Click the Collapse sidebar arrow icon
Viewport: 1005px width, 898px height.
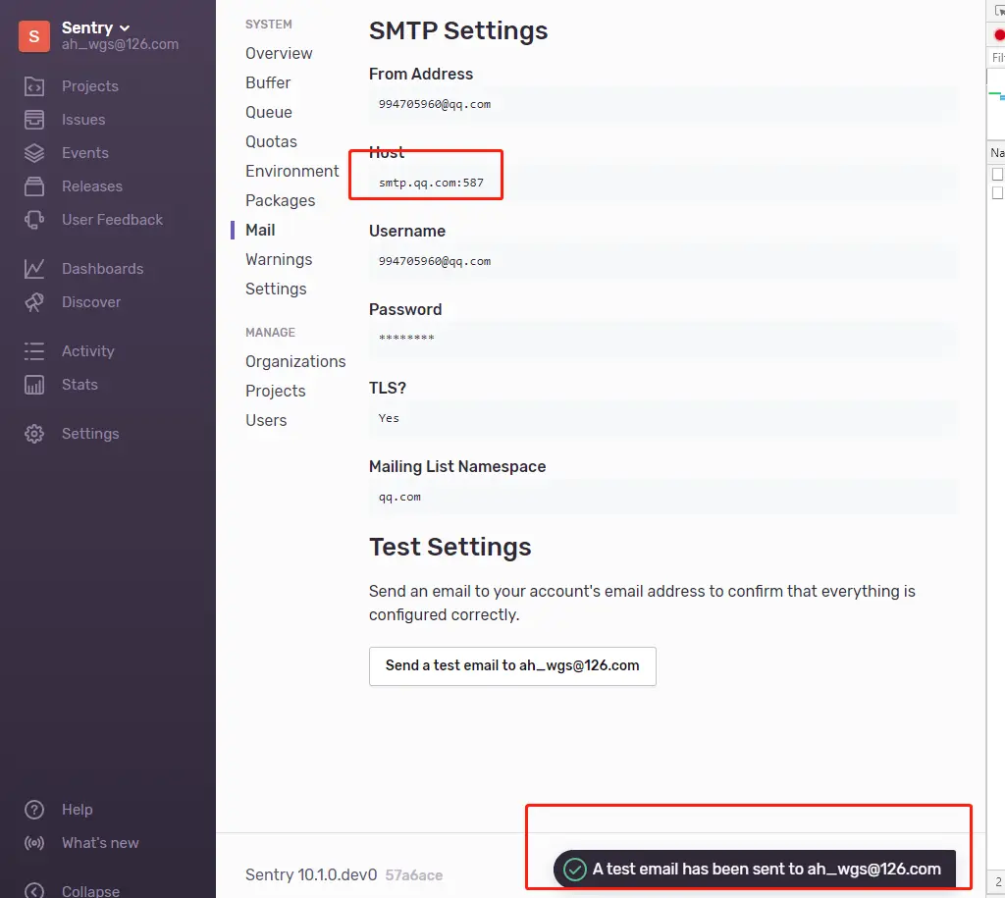[34, 890]
